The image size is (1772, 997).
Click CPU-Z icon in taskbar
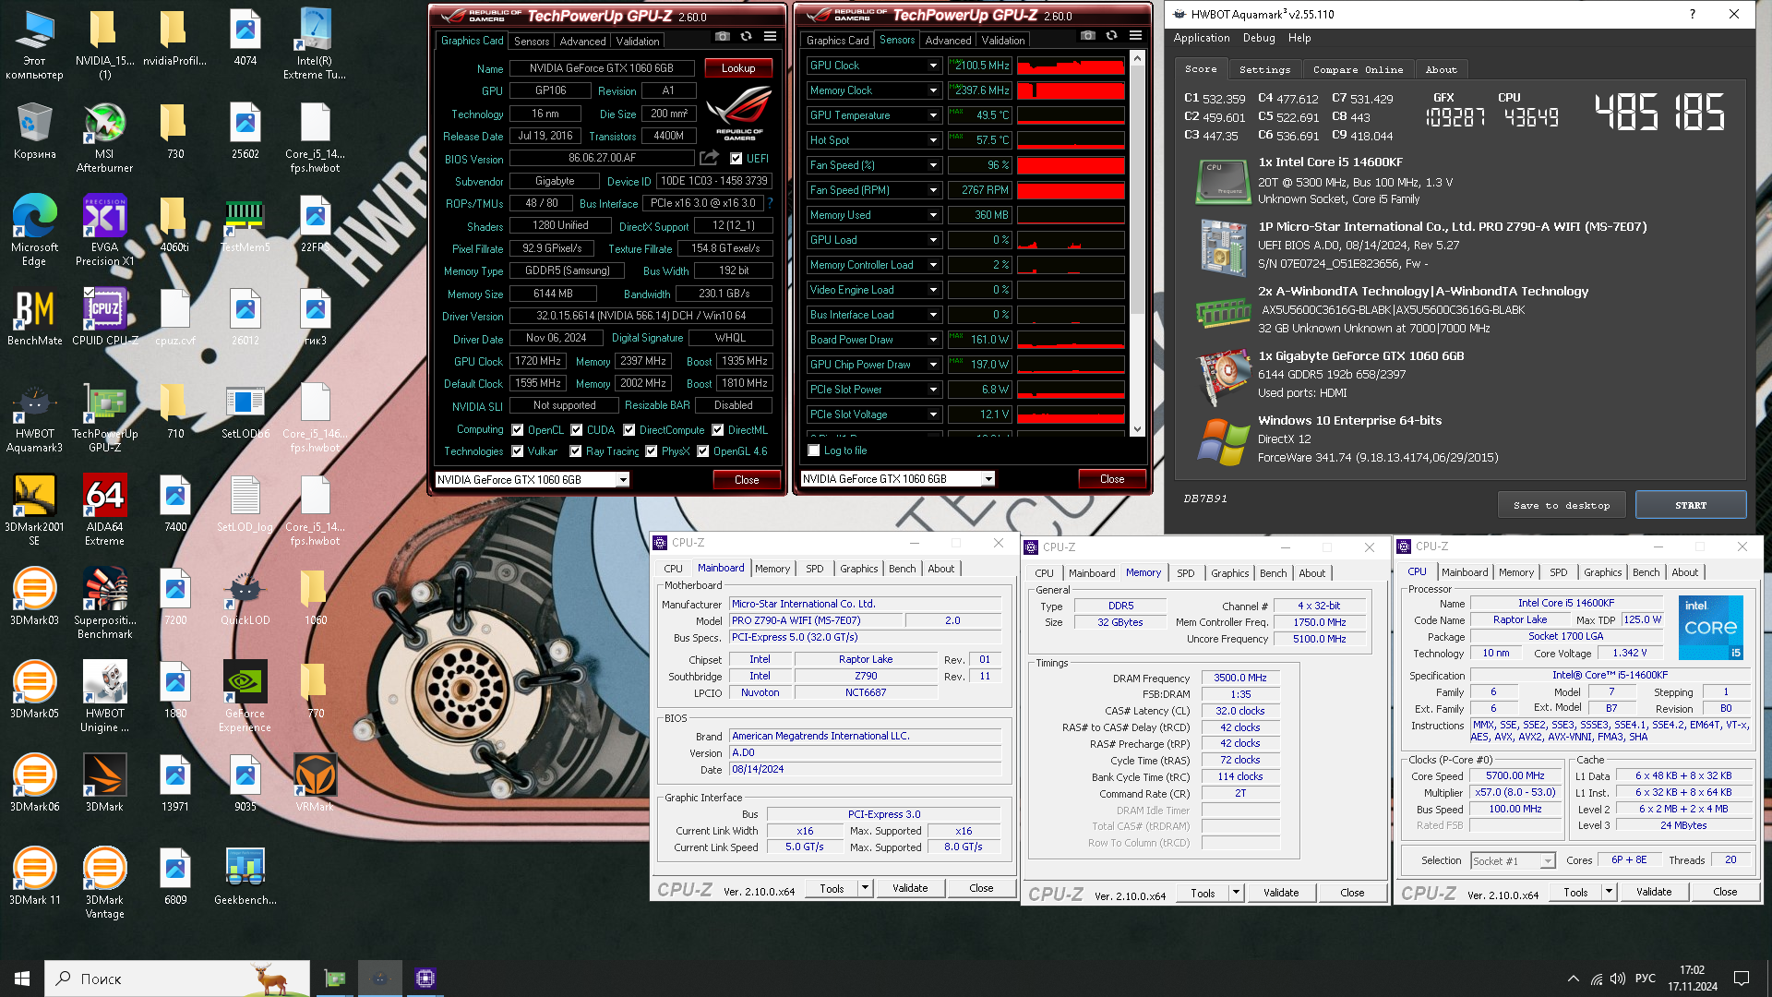[425, 979]
